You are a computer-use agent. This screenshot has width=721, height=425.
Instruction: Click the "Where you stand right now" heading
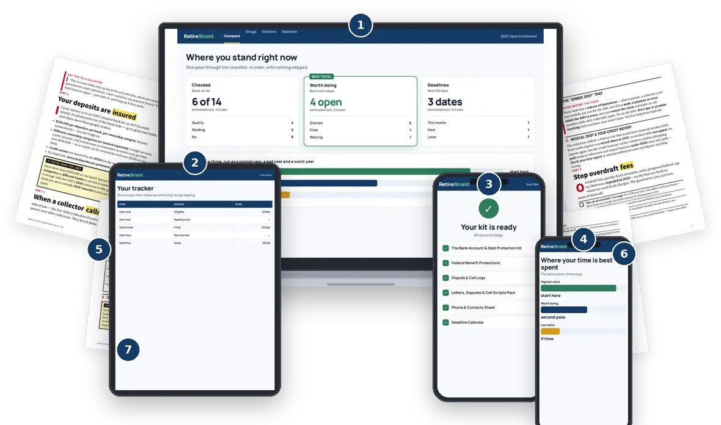pyautogui.click(x=241, y=57)
